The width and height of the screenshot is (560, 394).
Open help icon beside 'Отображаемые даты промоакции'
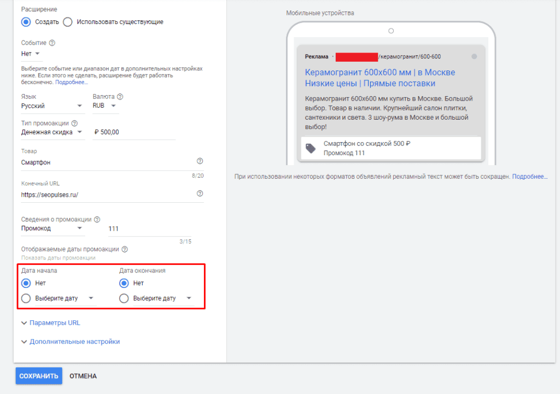point(125,249)
